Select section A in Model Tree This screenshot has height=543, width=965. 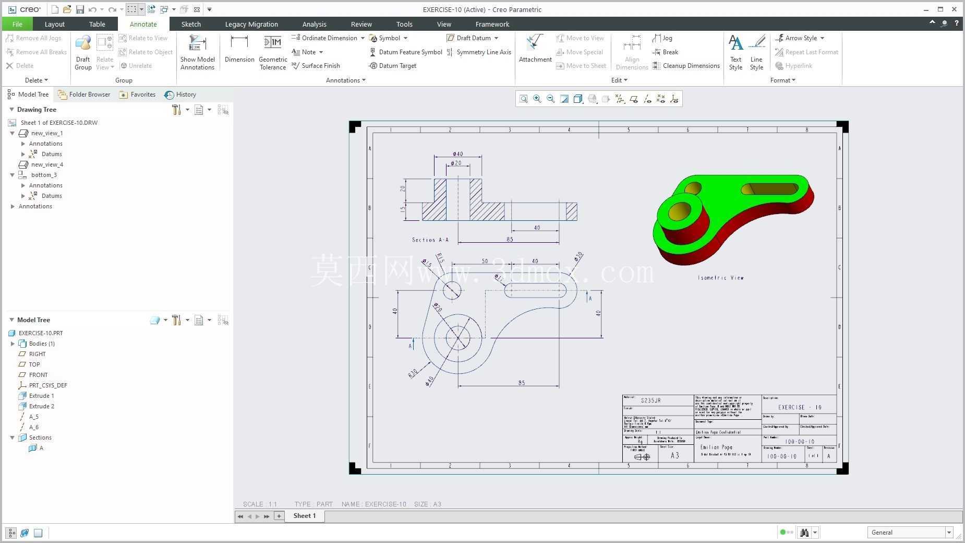[x=36, y=448]
